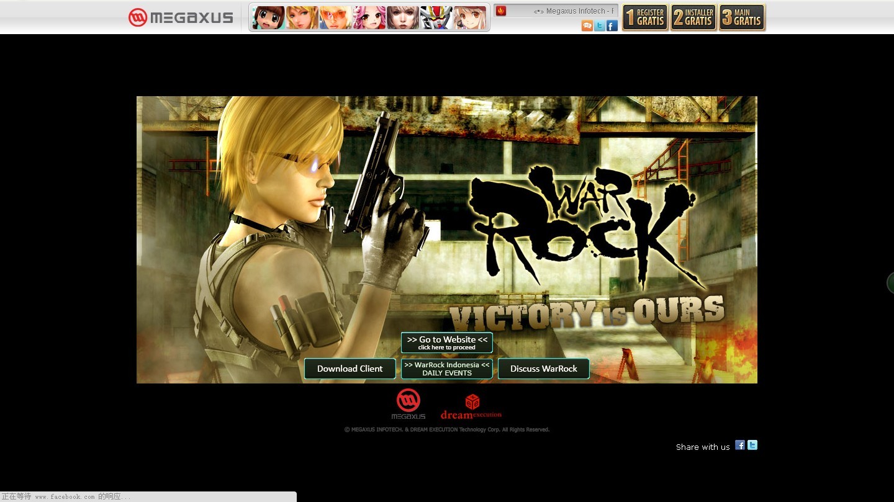Open the pink-haired character game icon

click(369, 17)
